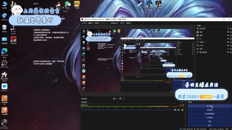Open the 文件(F) menu in OBS

(84, 23)
